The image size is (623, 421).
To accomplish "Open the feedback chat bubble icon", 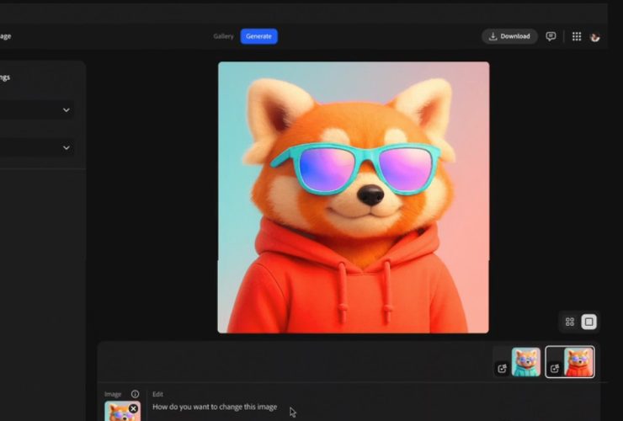I will click(551, 36).
